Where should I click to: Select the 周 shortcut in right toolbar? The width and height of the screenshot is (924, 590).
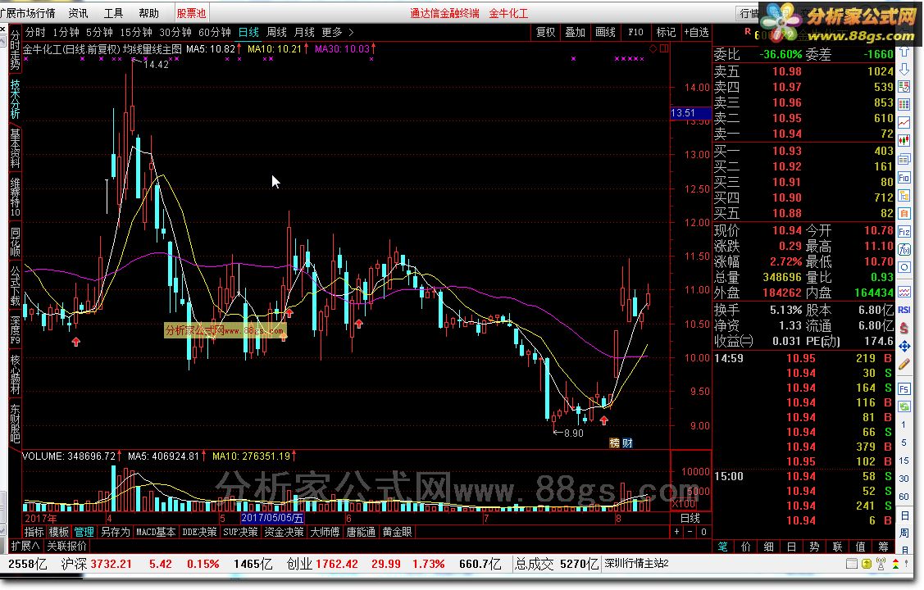[x=904, y=533]
